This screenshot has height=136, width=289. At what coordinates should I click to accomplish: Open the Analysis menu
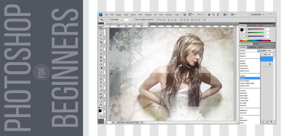click(148, 15)
